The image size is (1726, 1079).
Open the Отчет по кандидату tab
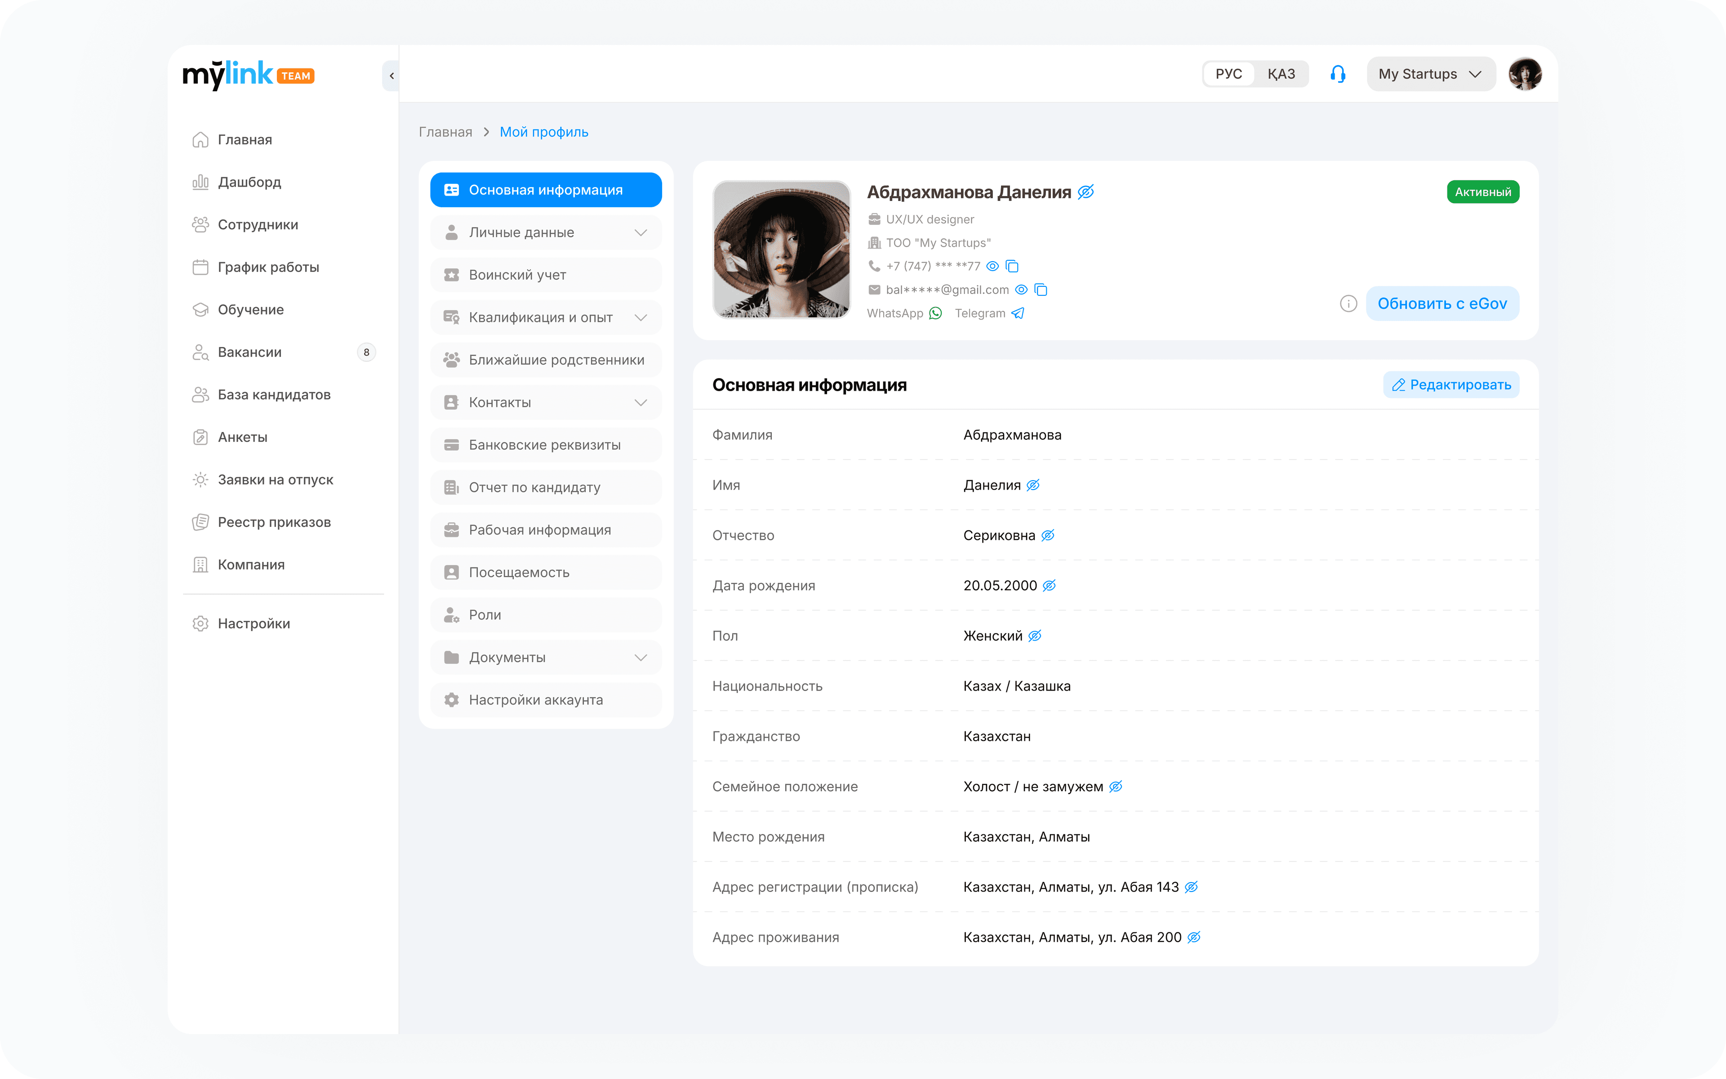(546, 487)
